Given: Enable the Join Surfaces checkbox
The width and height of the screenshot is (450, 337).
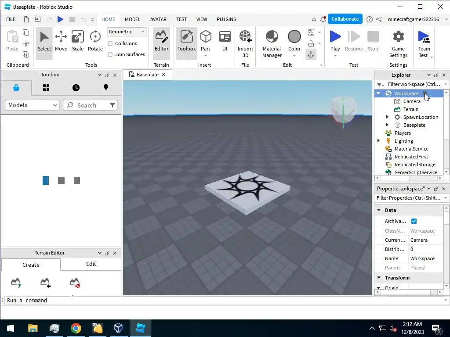Looking at the screenshot, I should (x=110, y=54).
